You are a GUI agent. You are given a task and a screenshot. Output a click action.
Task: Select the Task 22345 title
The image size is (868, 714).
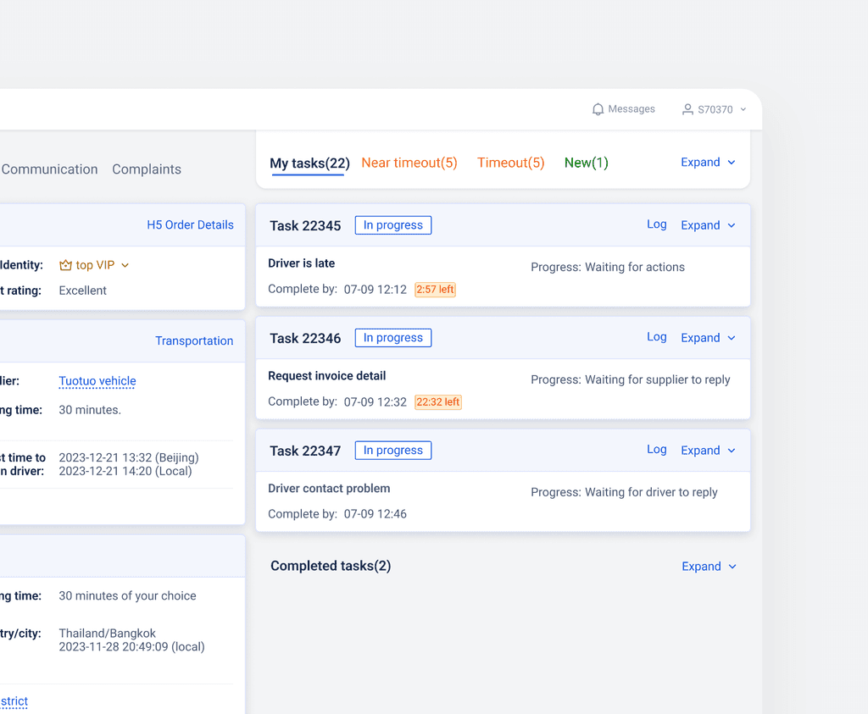point(305,226)
